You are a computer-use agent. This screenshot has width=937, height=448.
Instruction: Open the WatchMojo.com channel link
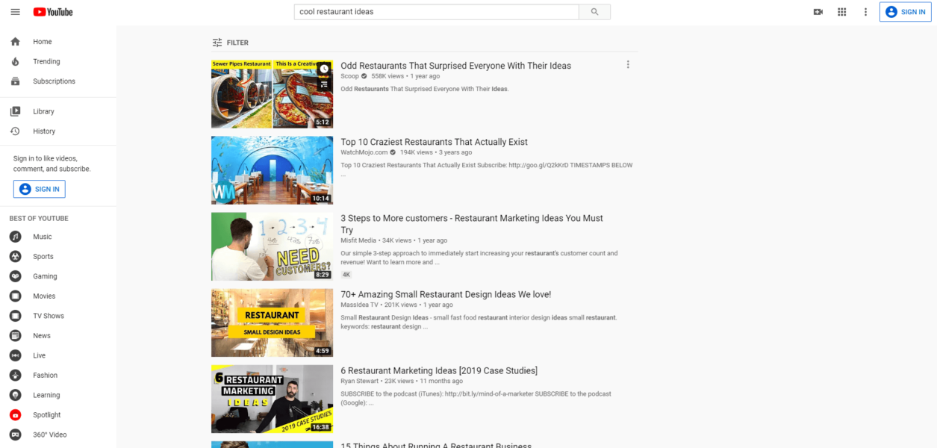pyautogui.click(x=364, y=152)
